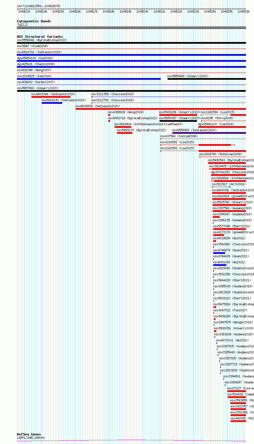
Task: Click nsv512917 (Arlt2011) variant label
Action: coord(229,184)
